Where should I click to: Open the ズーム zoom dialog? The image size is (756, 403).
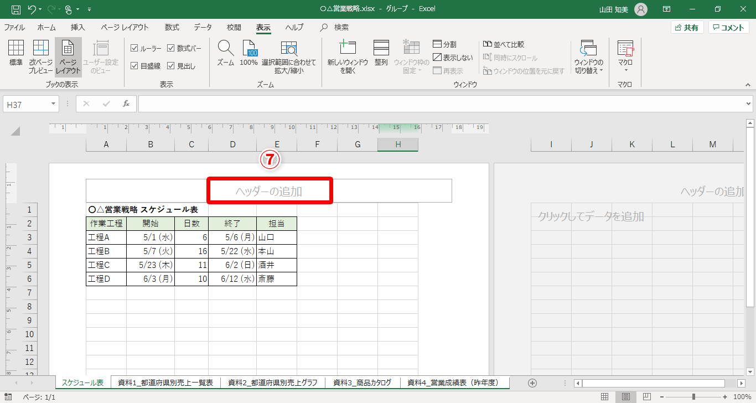225,53
